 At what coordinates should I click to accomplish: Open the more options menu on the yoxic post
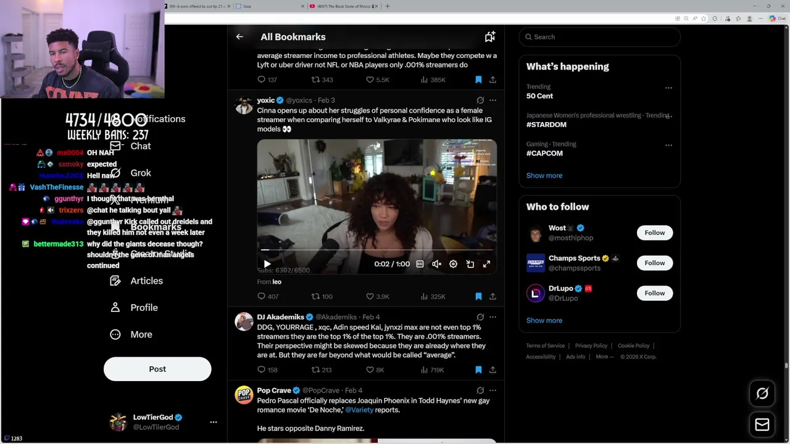click(493, 100)
